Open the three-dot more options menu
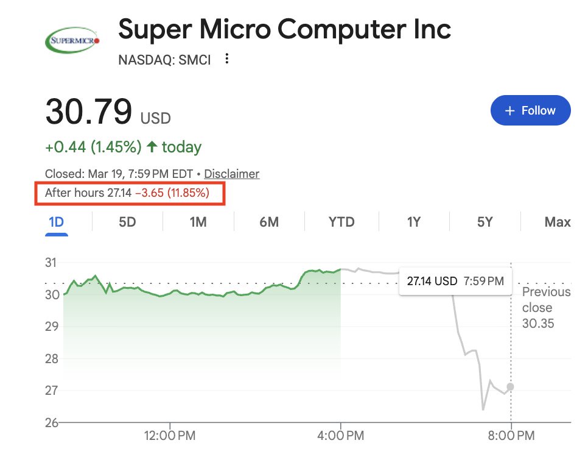The image size is (588, 457). (227, 59)
